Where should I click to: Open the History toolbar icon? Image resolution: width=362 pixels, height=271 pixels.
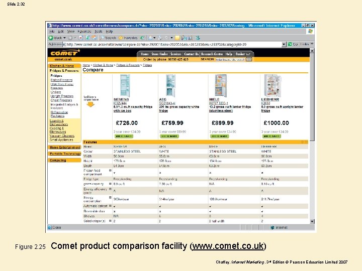click(x=142, y=38)
